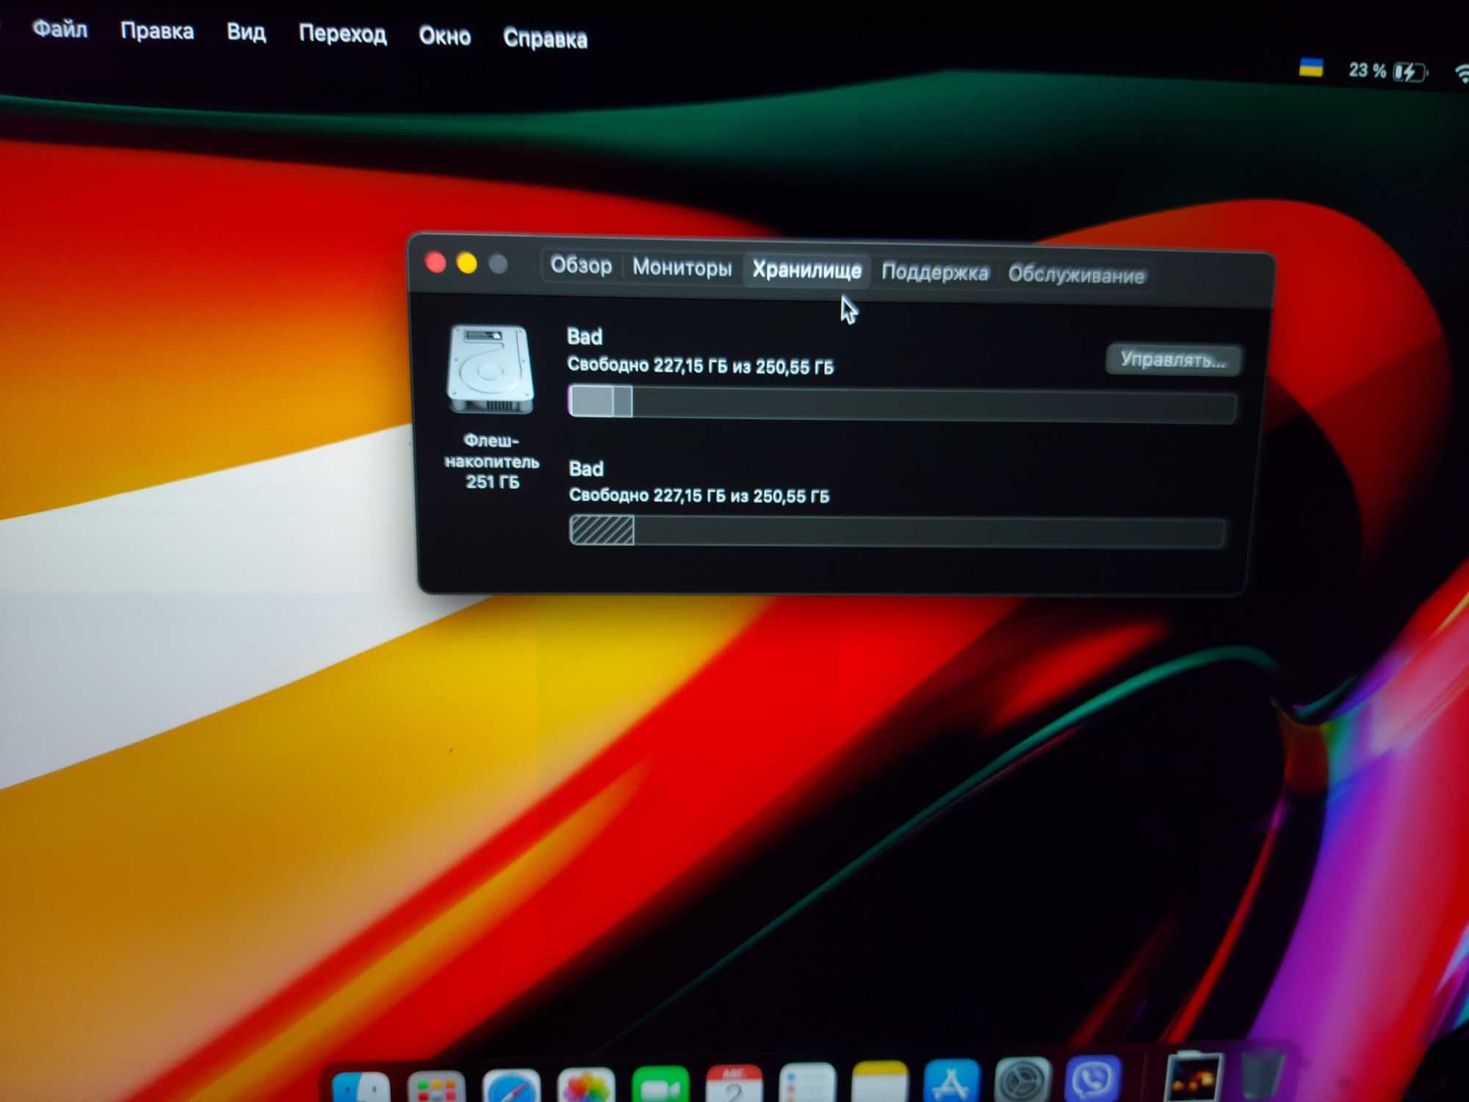Screen dimensions: 1469x1102
Task: Open System Preferences from the Dock
Action: (x=1023, y=1079)
